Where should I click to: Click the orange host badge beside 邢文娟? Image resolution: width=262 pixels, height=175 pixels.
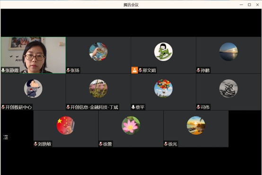tap(134, 70)
